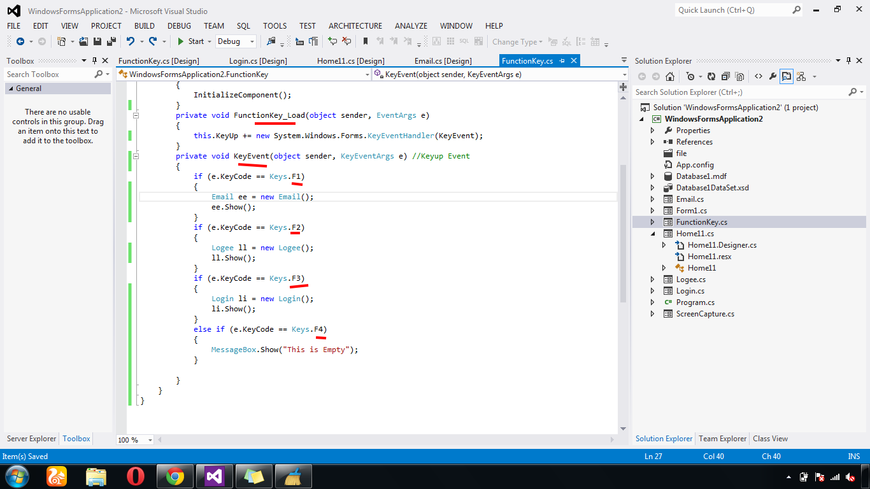Open the DEBUG menu

(x=179, y=25)
